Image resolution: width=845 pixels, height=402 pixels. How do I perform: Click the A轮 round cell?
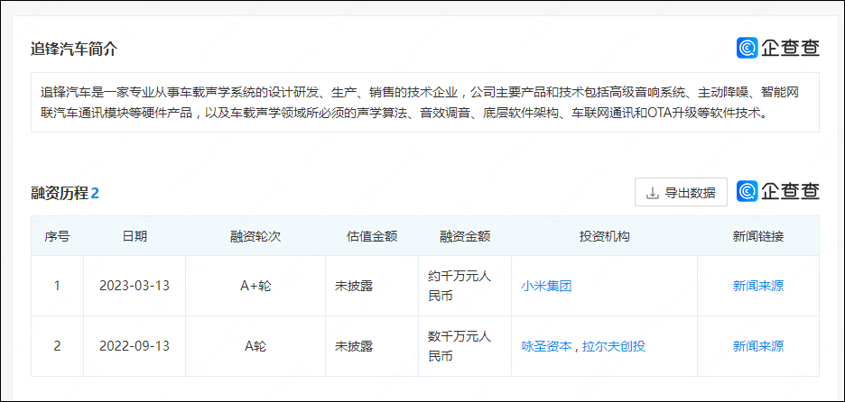255,346
